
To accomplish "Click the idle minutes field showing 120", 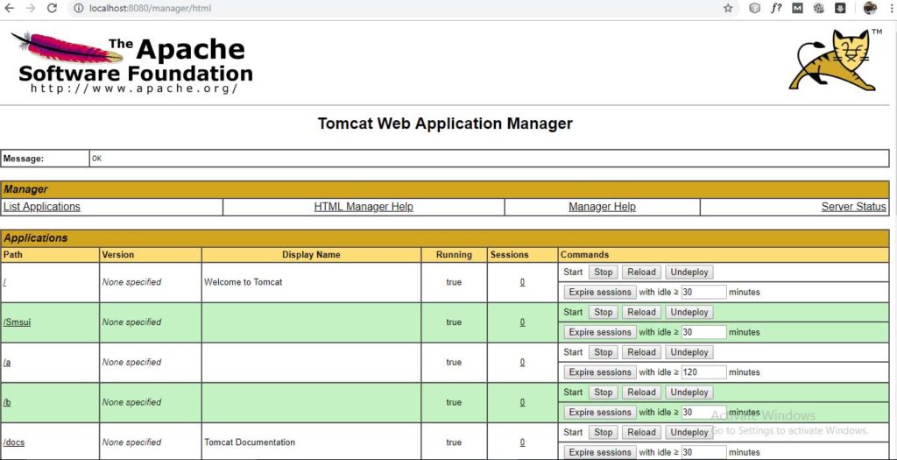I will pos(703,372).
